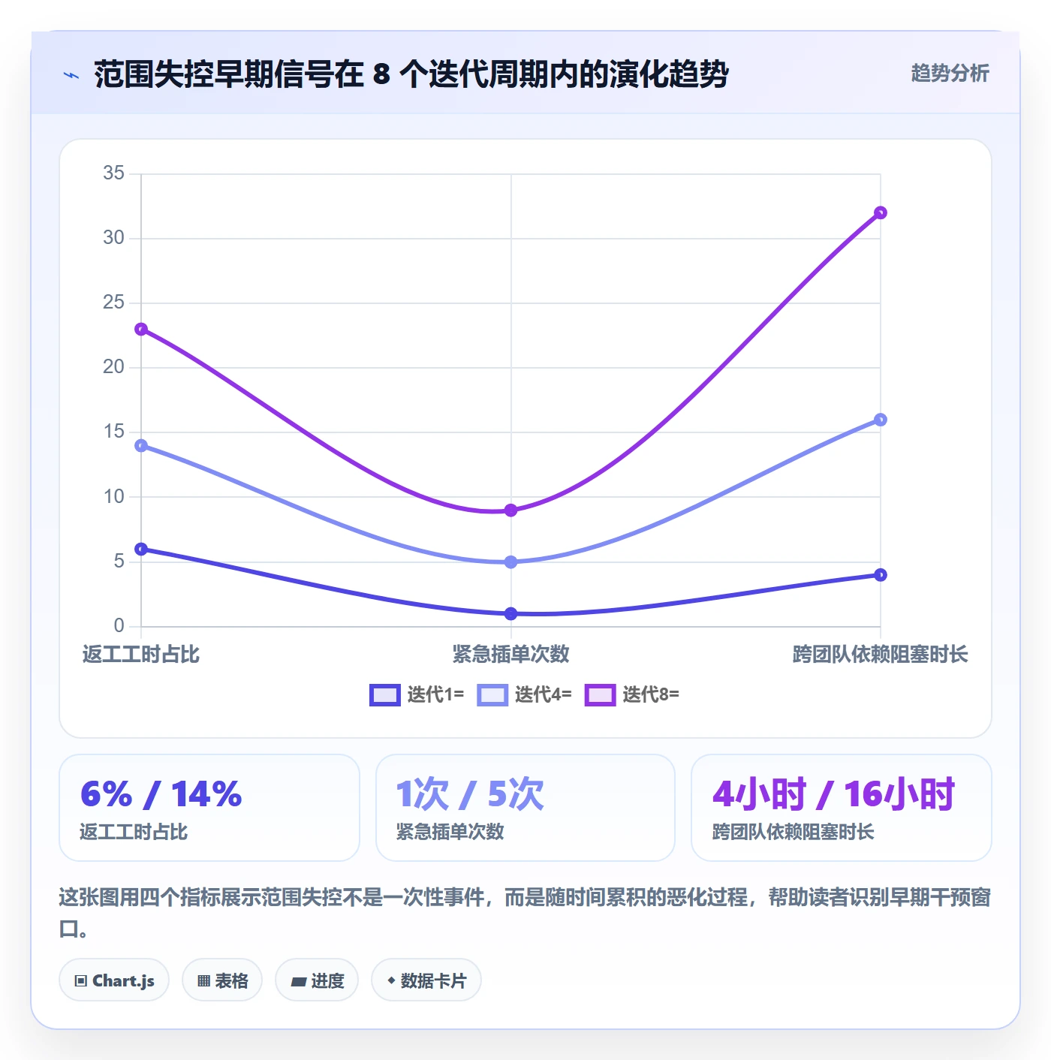Click 迭代8 data point at 返工工时占比
Image resolution: width=1051 pixels, height=1060 pixels.
(x=141, y=330)
